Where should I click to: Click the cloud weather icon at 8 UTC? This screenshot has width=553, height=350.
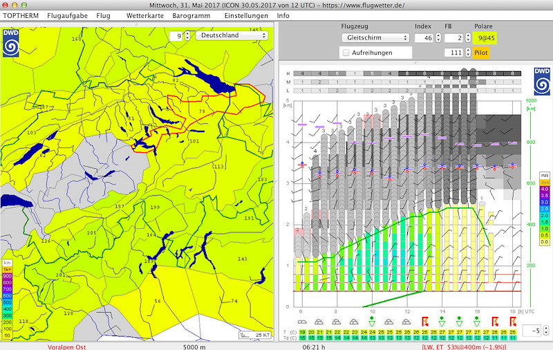[337, 322]
